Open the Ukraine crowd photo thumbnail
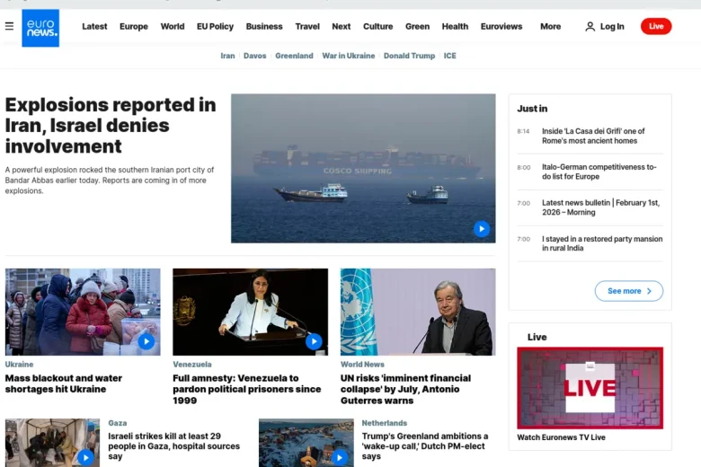This screenshot has height=467, width=701. [x=83, y=312]
